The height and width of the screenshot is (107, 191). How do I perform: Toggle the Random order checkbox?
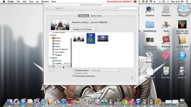click(73, 73)
